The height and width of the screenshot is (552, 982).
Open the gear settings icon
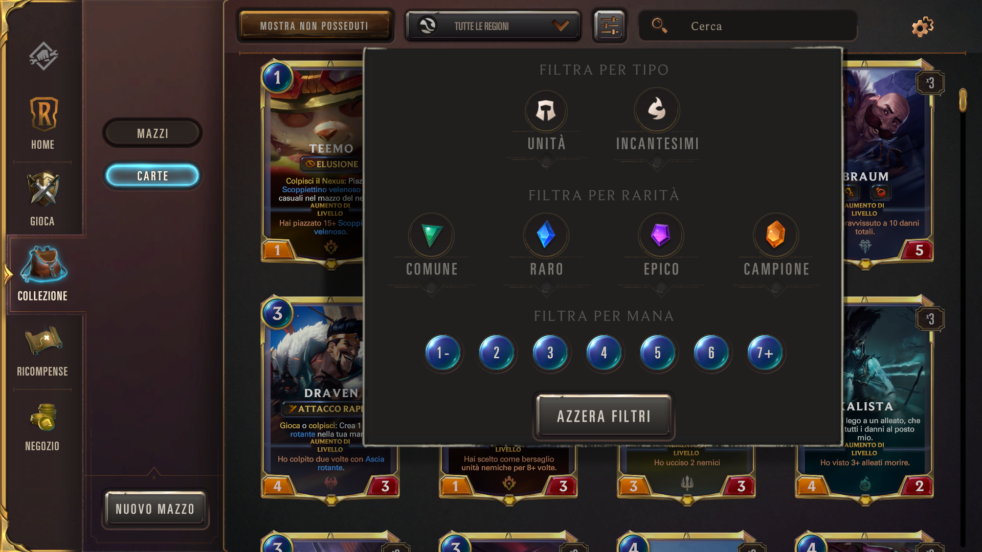923,26
